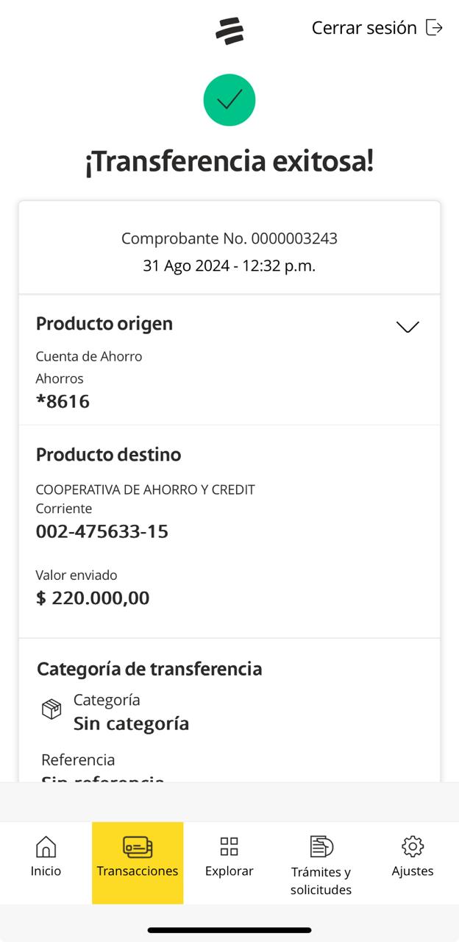Tap the Producto origen section header
The height and width of the screenshot is (942, 459).
click(x=104, y=324)
